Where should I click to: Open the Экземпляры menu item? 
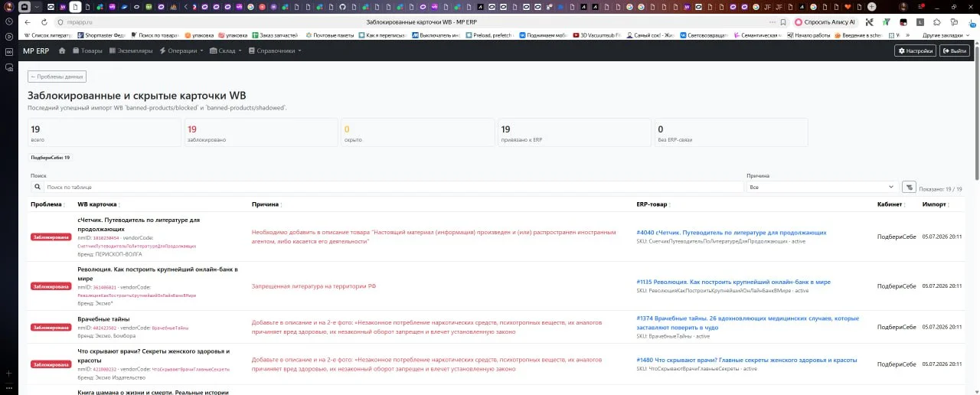[130, 51]
